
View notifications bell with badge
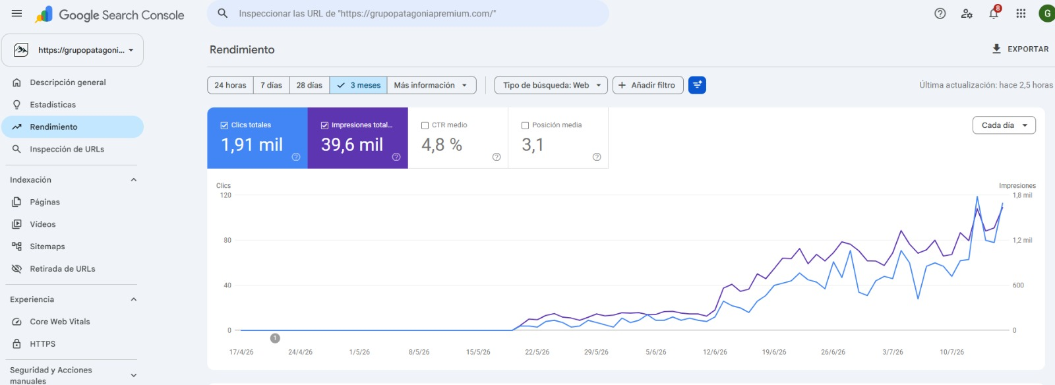(994, 13)
